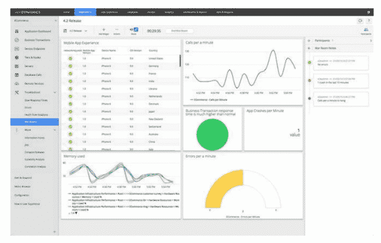Open the 4.2 Release dashboard dropdown
This screenshot has width=381, height=243.
(86, 31)
